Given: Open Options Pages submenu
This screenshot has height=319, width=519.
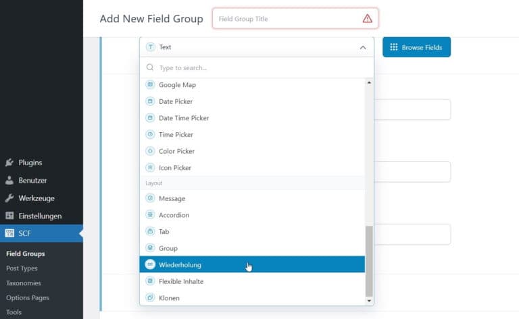Looking at the screenshot, I should coord(27,297).
